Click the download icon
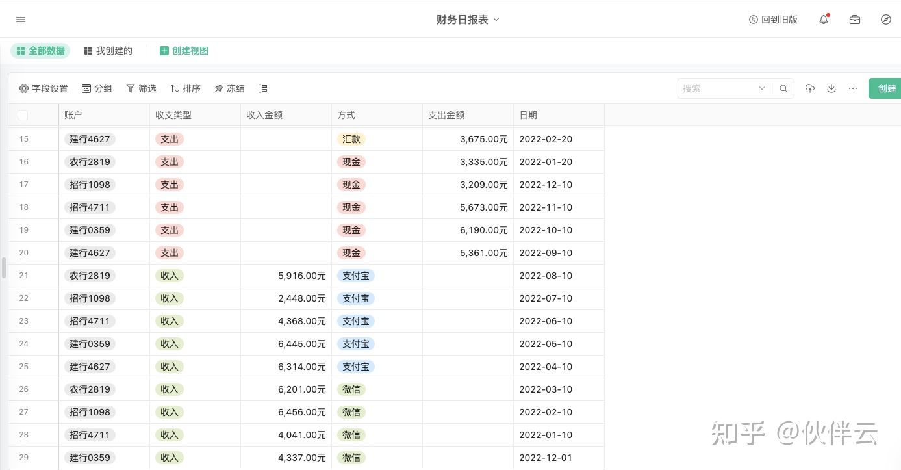This screenshot has width=901, height=470. [831, 88]
